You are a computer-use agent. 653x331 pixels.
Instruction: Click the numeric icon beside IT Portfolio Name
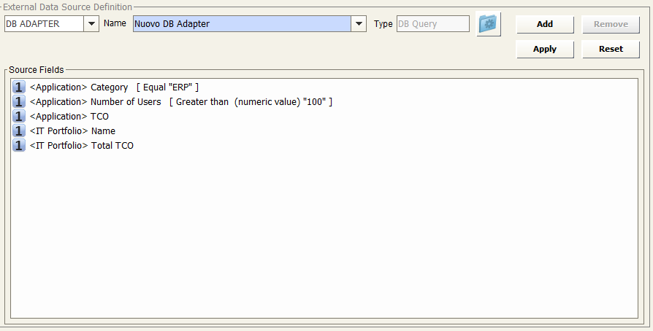point(19,131)
